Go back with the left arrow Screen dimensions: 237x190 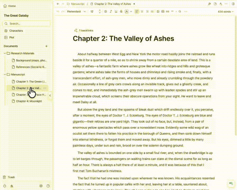(x=58, y=4)
